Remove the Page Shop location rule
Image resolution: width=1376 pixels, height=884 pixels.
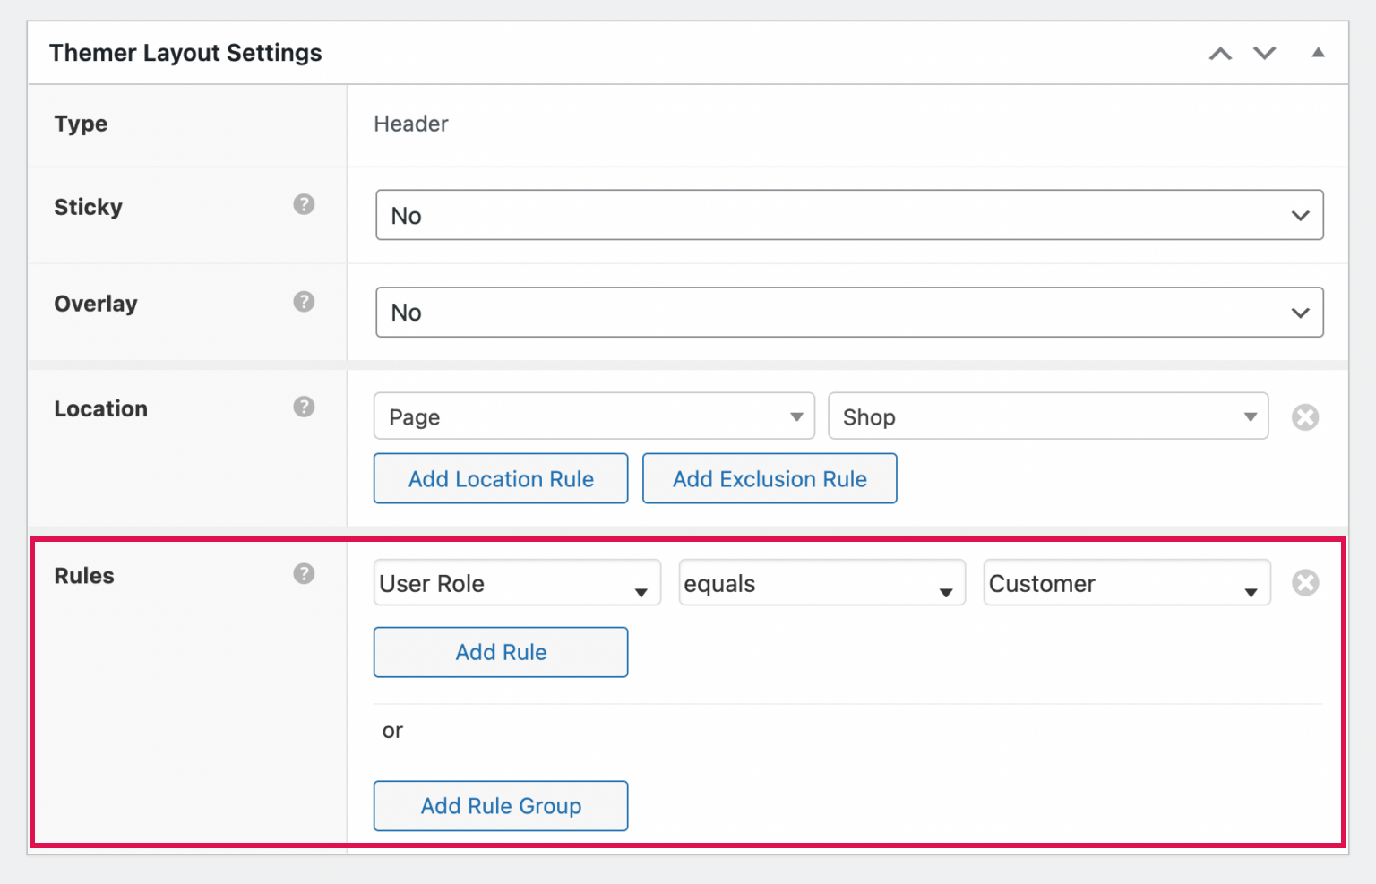pyautogui.click(x=1304, y=417)
